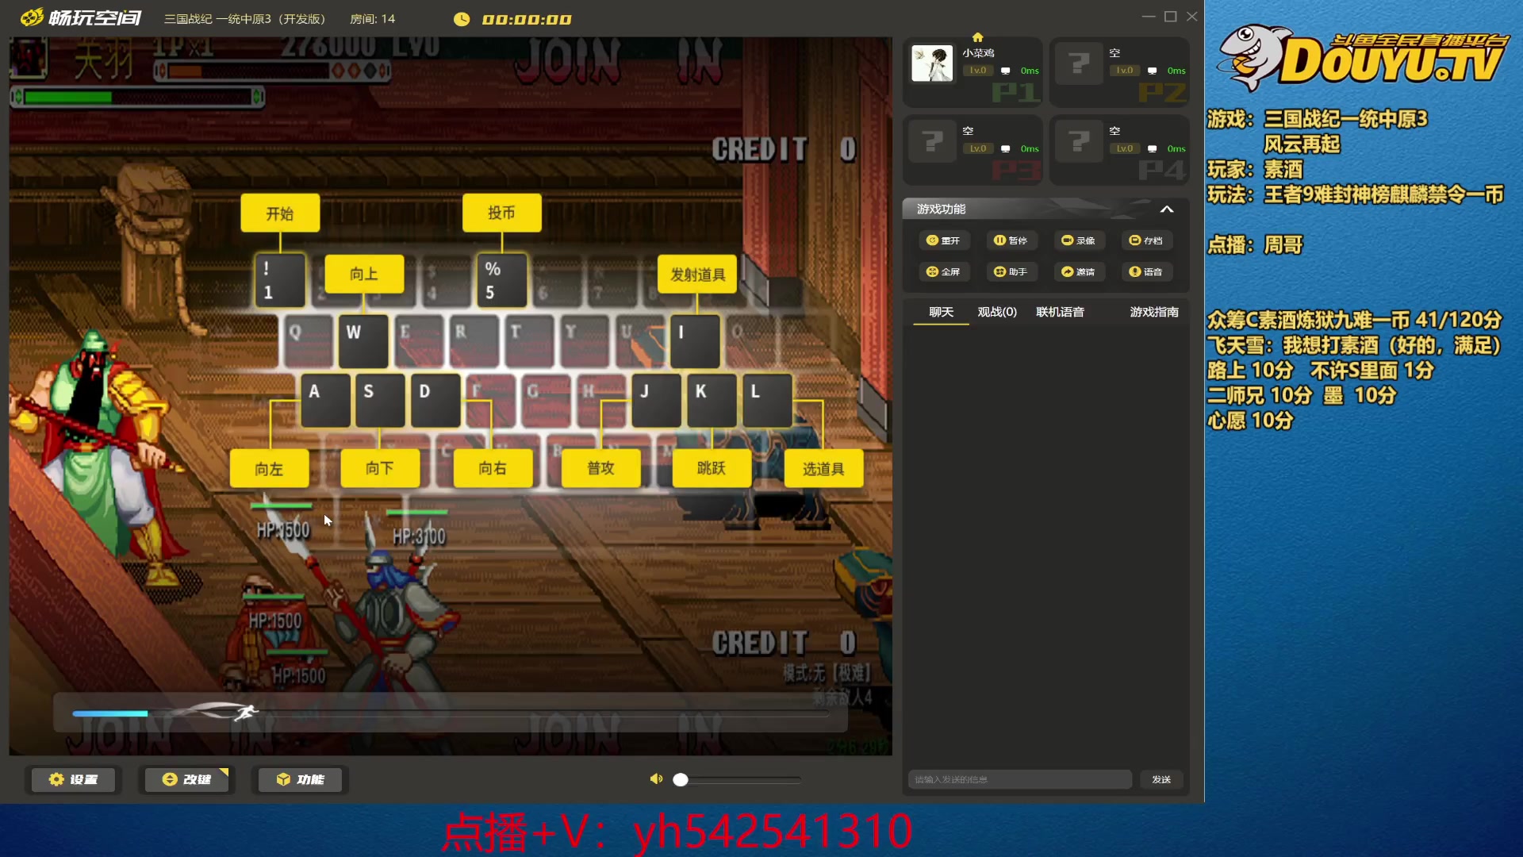Click the loading progress bar
The image size is (1523, 857).
pyautogui.click(x=451, y=713)
